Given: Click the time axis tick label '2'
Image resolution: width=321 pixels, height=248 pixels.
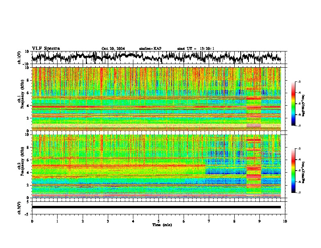Looking at the screenshot, I should 83,221.
